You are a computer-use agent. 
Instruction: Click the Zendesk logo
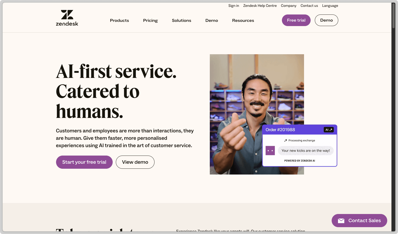click(67, 18)
